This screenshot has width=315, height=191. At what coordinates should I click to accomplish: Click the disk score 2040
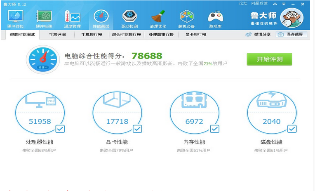coord(272,121)
